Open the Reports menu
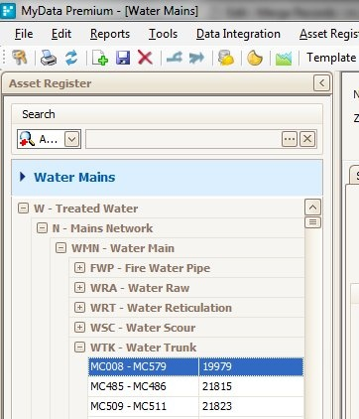 [110, 34]
